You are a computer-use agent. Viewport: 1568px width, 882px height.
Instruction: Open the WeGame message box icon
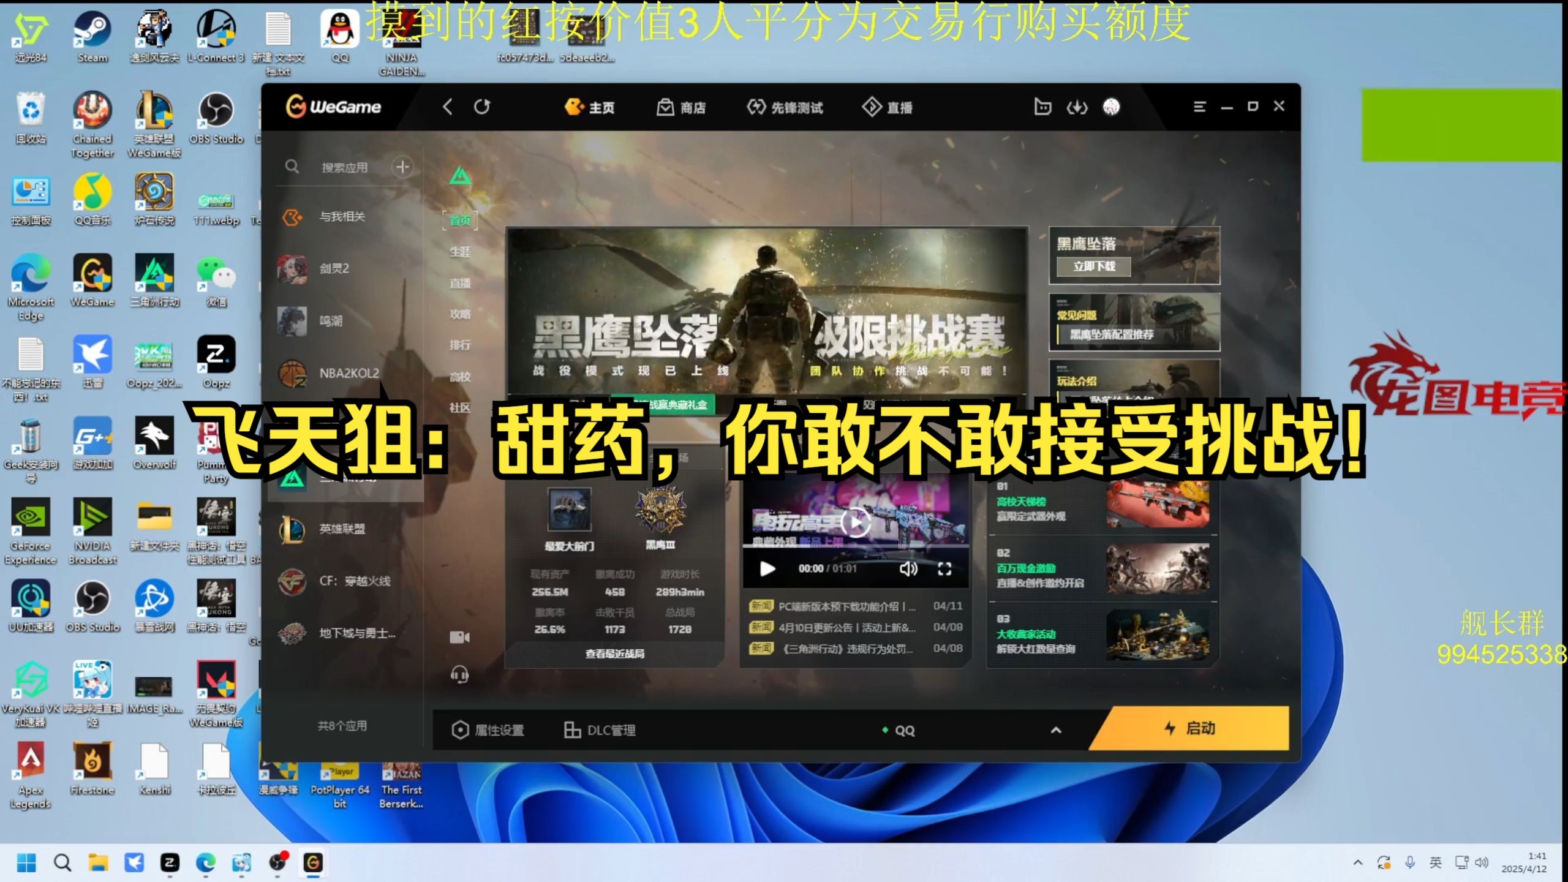point(1042,107)
